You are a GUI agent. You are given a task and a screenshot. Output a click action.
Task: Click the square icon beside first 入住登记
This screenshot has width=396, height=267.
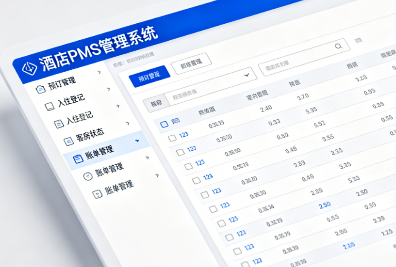point(49,107)
